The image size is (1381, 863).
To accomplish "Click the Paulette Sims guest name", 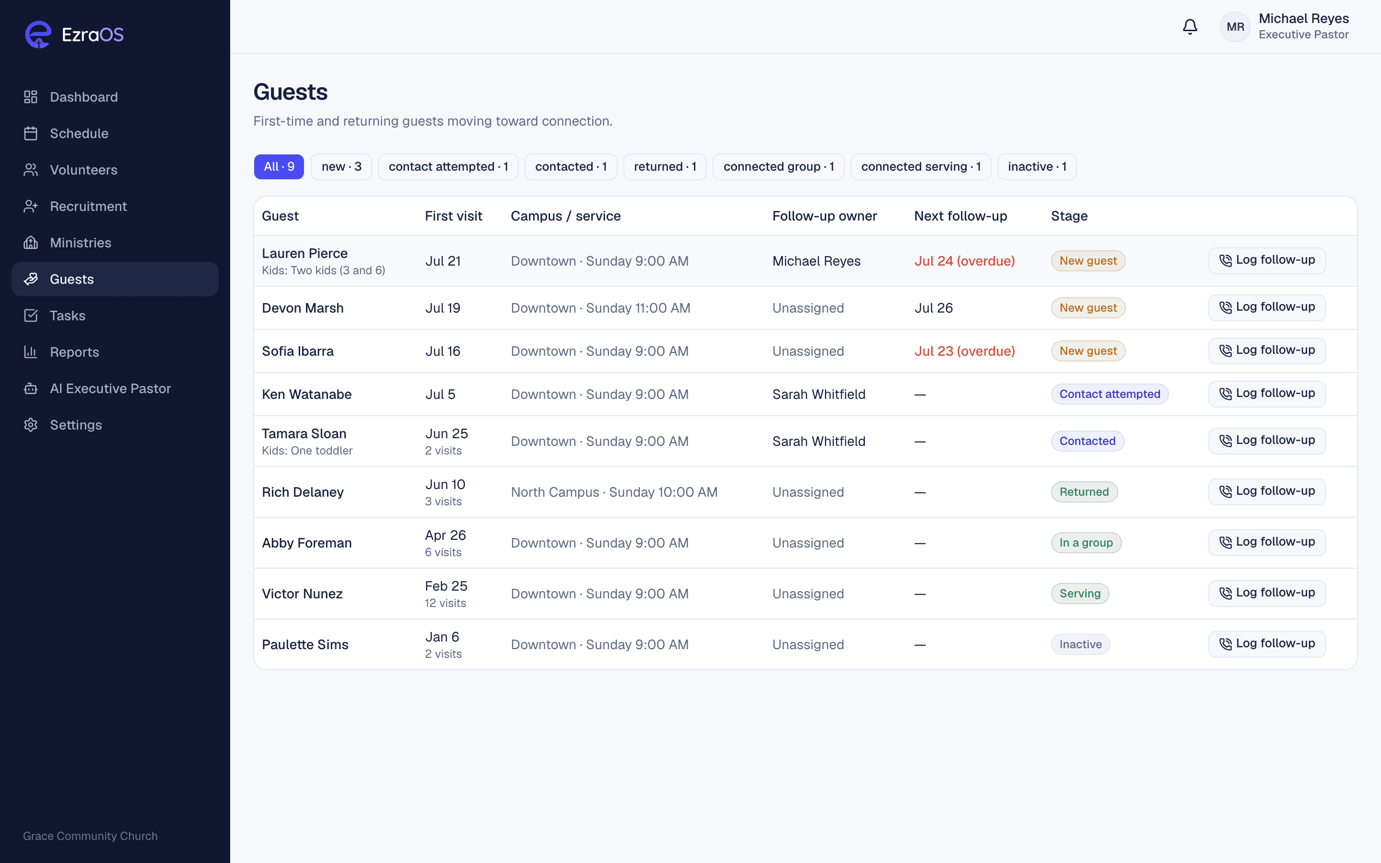I will tap(305, 644).
